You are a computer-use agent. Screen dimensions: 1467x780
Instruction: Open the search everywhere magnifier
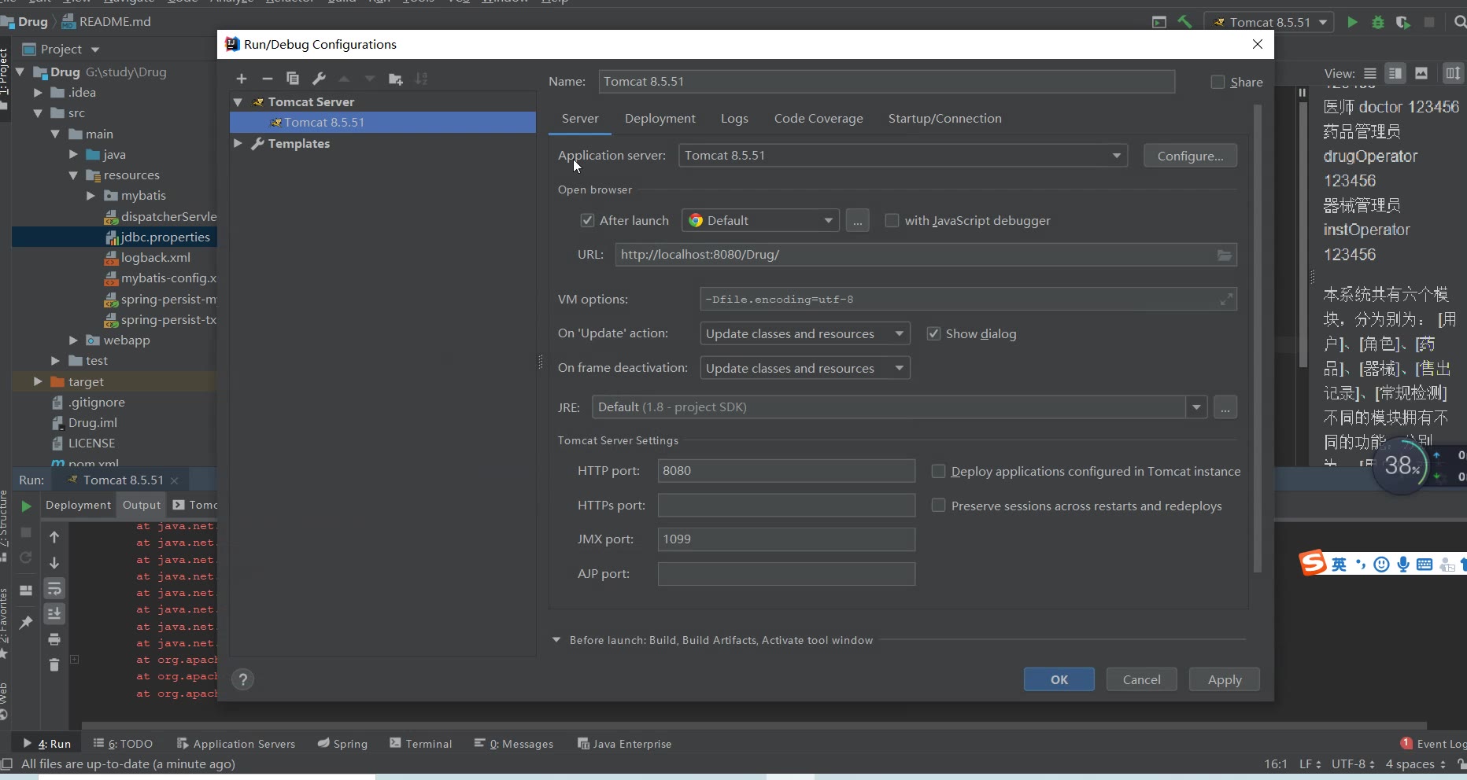(x=1460, y=22)
